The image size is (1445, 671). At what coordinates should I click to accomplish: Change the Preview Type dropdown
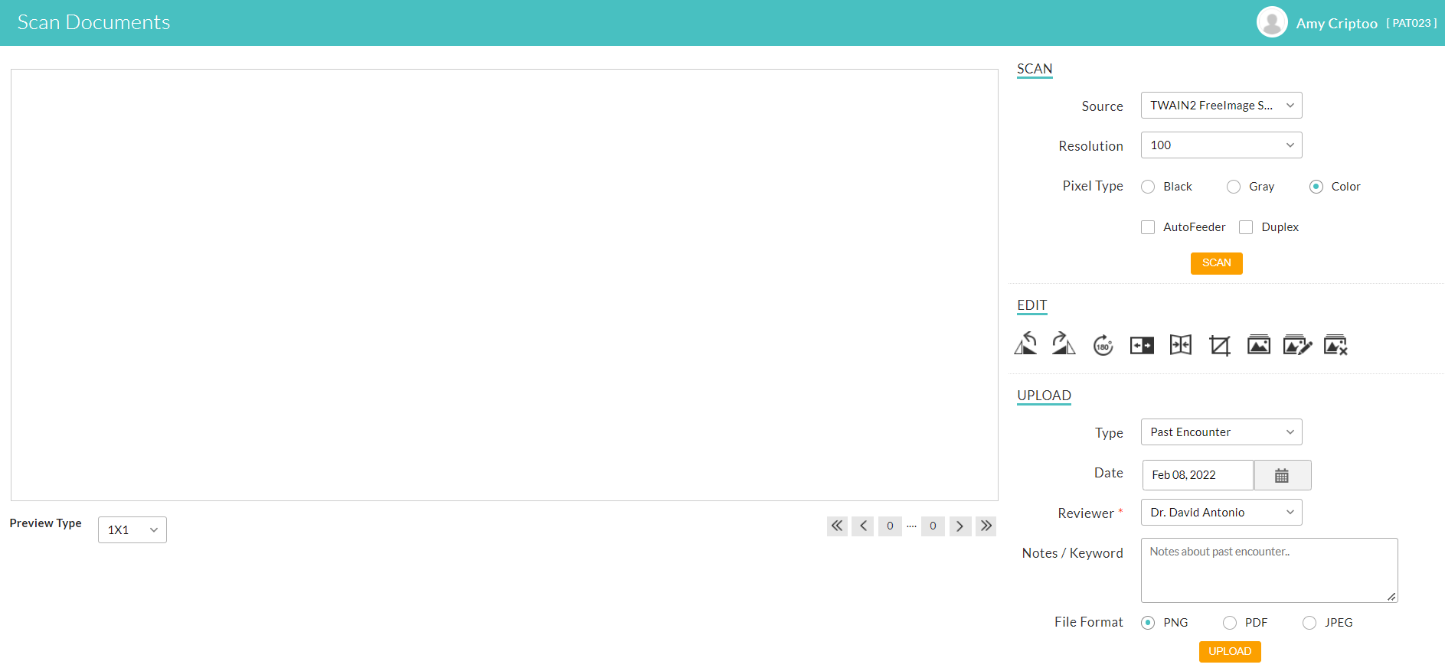click(132, 529)
